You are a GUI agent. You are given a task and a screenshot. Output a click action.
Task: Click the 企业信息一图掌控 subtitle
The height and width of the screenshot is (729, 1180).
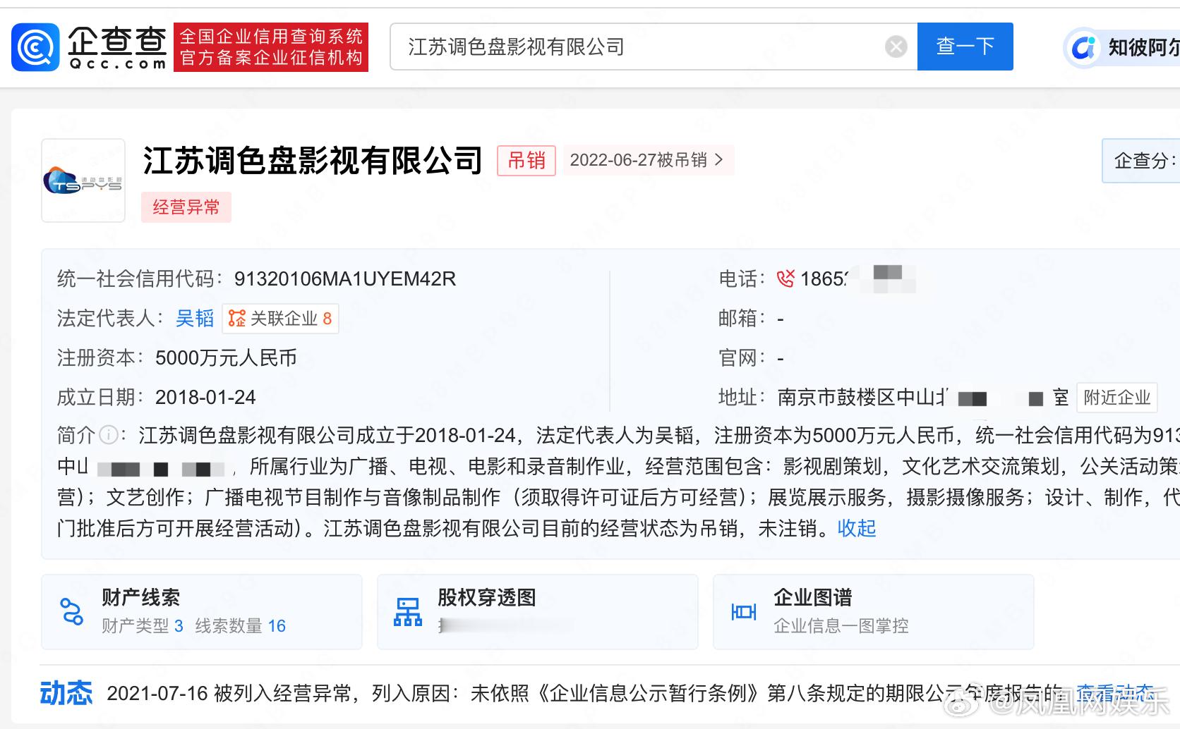(841, 626)
